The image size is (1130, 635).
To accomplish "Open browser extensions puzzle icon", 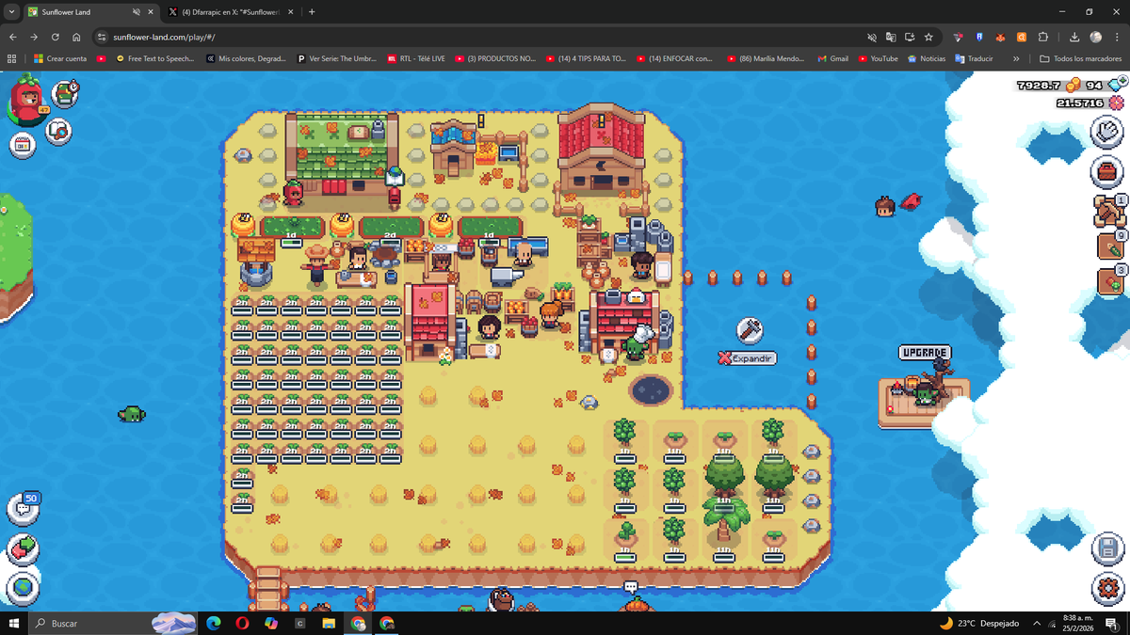I will point(1043,37).
